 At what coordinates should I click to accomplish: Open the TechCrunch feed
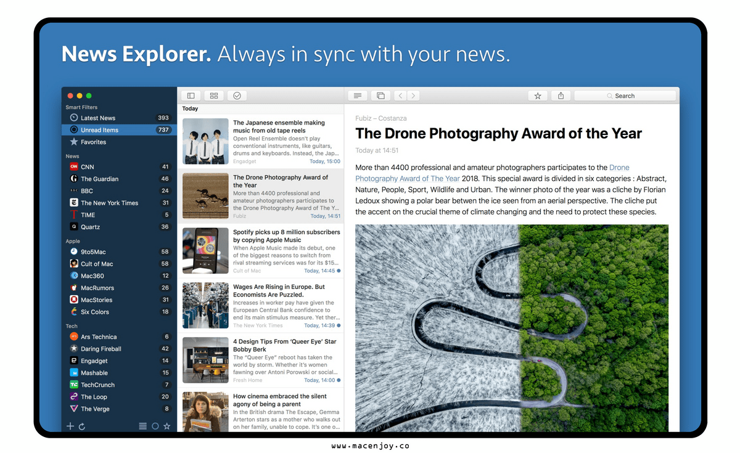119,385
